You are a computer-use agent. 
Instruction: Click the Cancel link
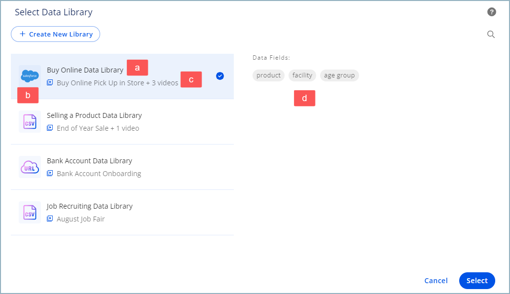(x=436, y=281)
